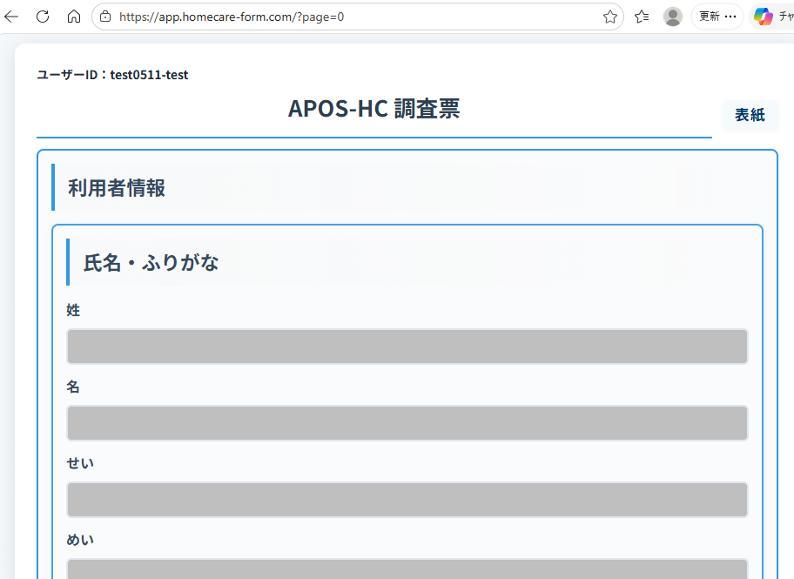The width and height of the screenshot is (794, 579).
Task: Click the address bar URL
Action: point(232,17)
